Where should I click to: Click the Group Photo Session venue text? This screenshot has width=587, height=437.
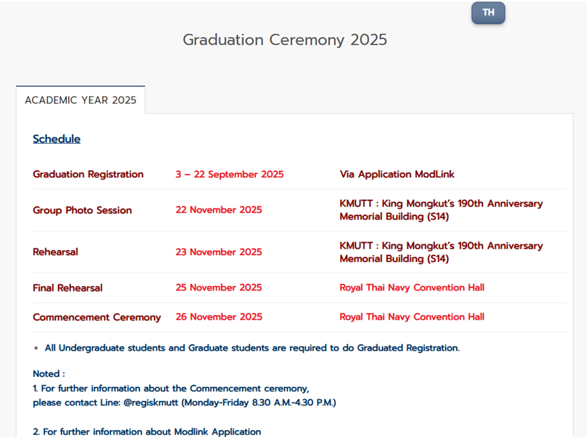click(441, 210)
